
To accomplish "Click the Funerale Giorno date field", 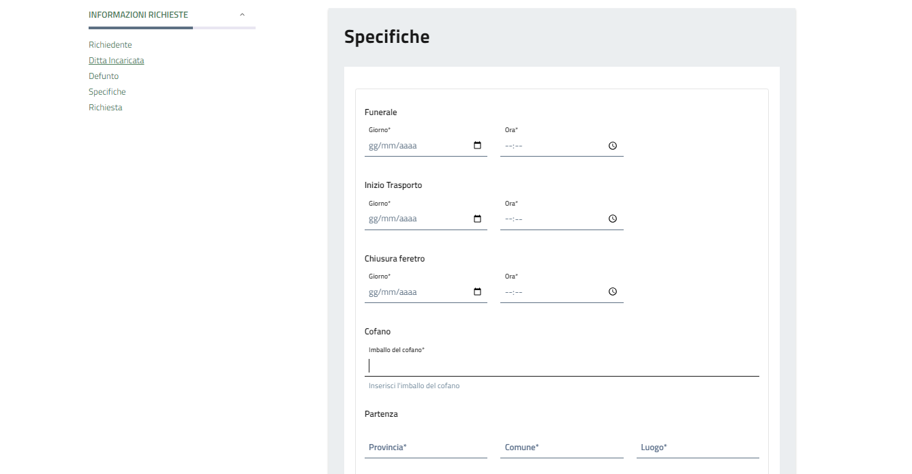I will pyautogui.click(x=416, y=146).
